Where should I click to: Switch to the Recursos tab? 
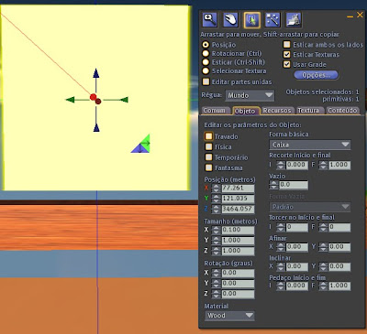point(277,111)
